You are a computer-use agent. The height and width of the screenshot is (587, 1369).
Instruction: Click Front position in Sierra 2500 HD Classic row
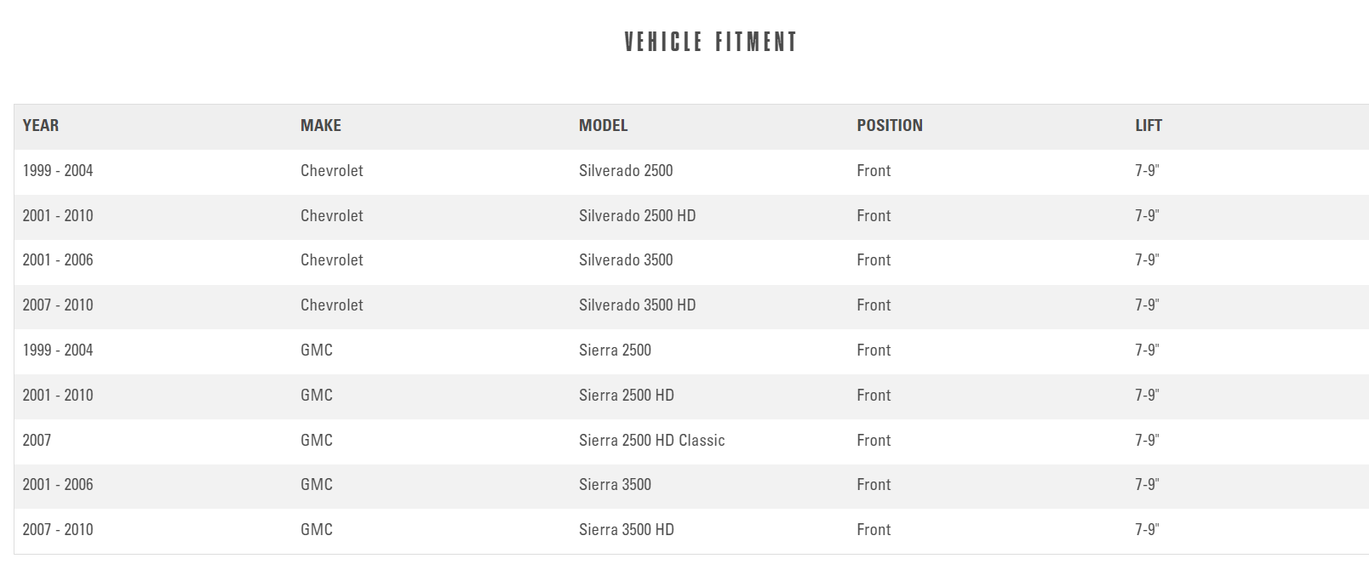point(874,441)
